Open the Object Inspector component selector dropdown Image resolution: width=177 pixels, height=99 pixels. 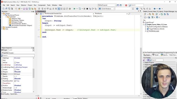(33, 50)
